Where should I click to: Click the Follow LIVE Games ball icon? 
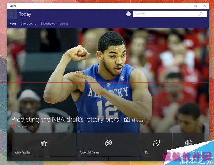point(108,143)
